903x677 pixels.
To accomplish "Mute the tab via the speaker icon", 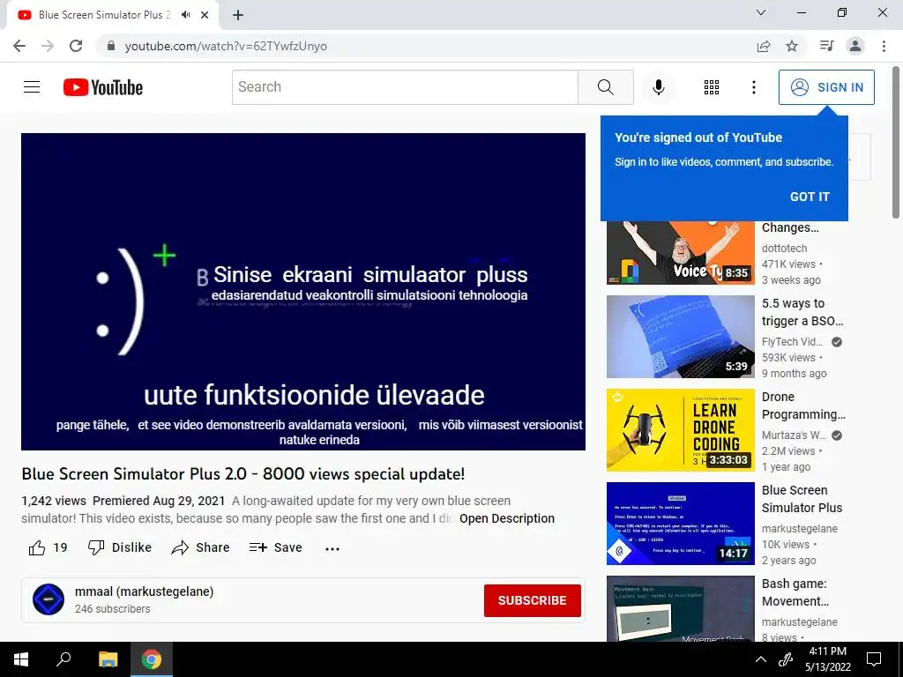I will 185,15.
